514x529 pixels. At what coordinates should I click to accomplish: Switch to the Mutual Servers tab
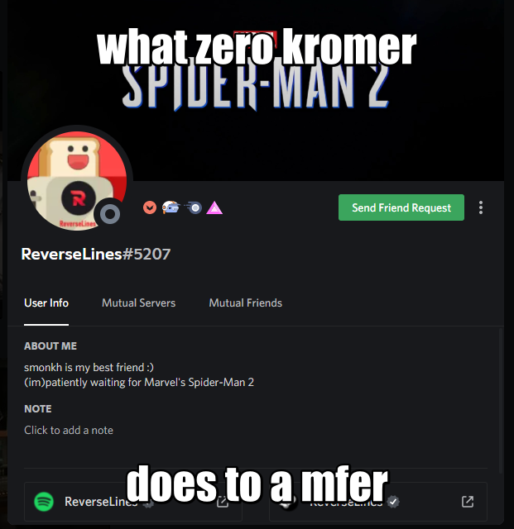138,303
